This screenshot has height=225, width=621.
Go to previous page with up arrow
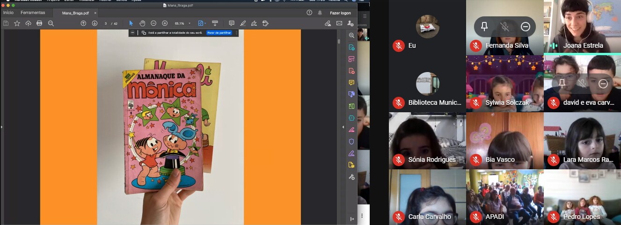point(83,23)
